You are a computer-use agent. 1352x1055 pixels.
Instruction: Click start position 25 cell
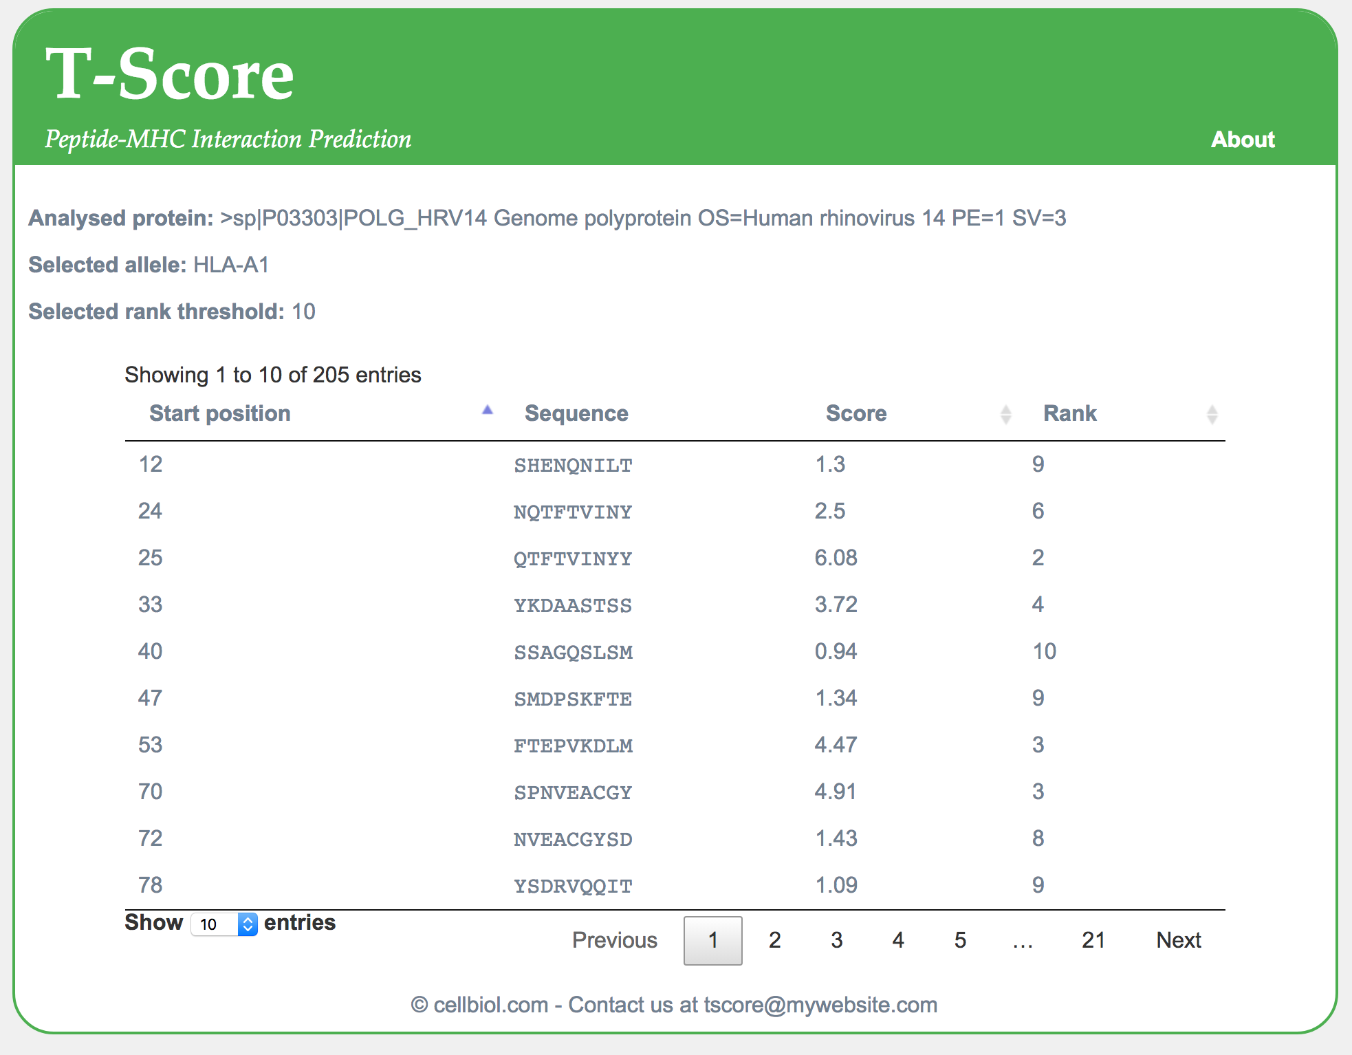pos(150,558)
